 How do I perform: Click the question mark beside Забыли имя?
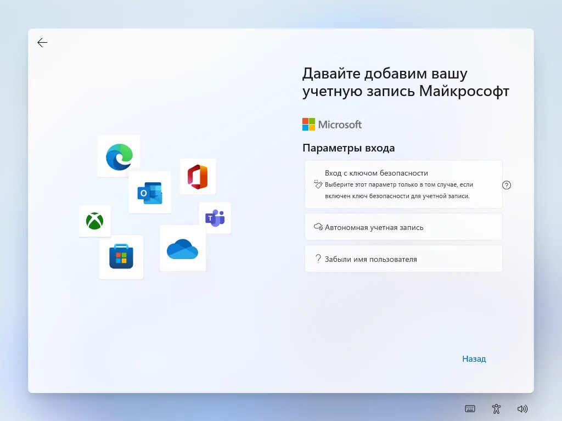[318, 259]
